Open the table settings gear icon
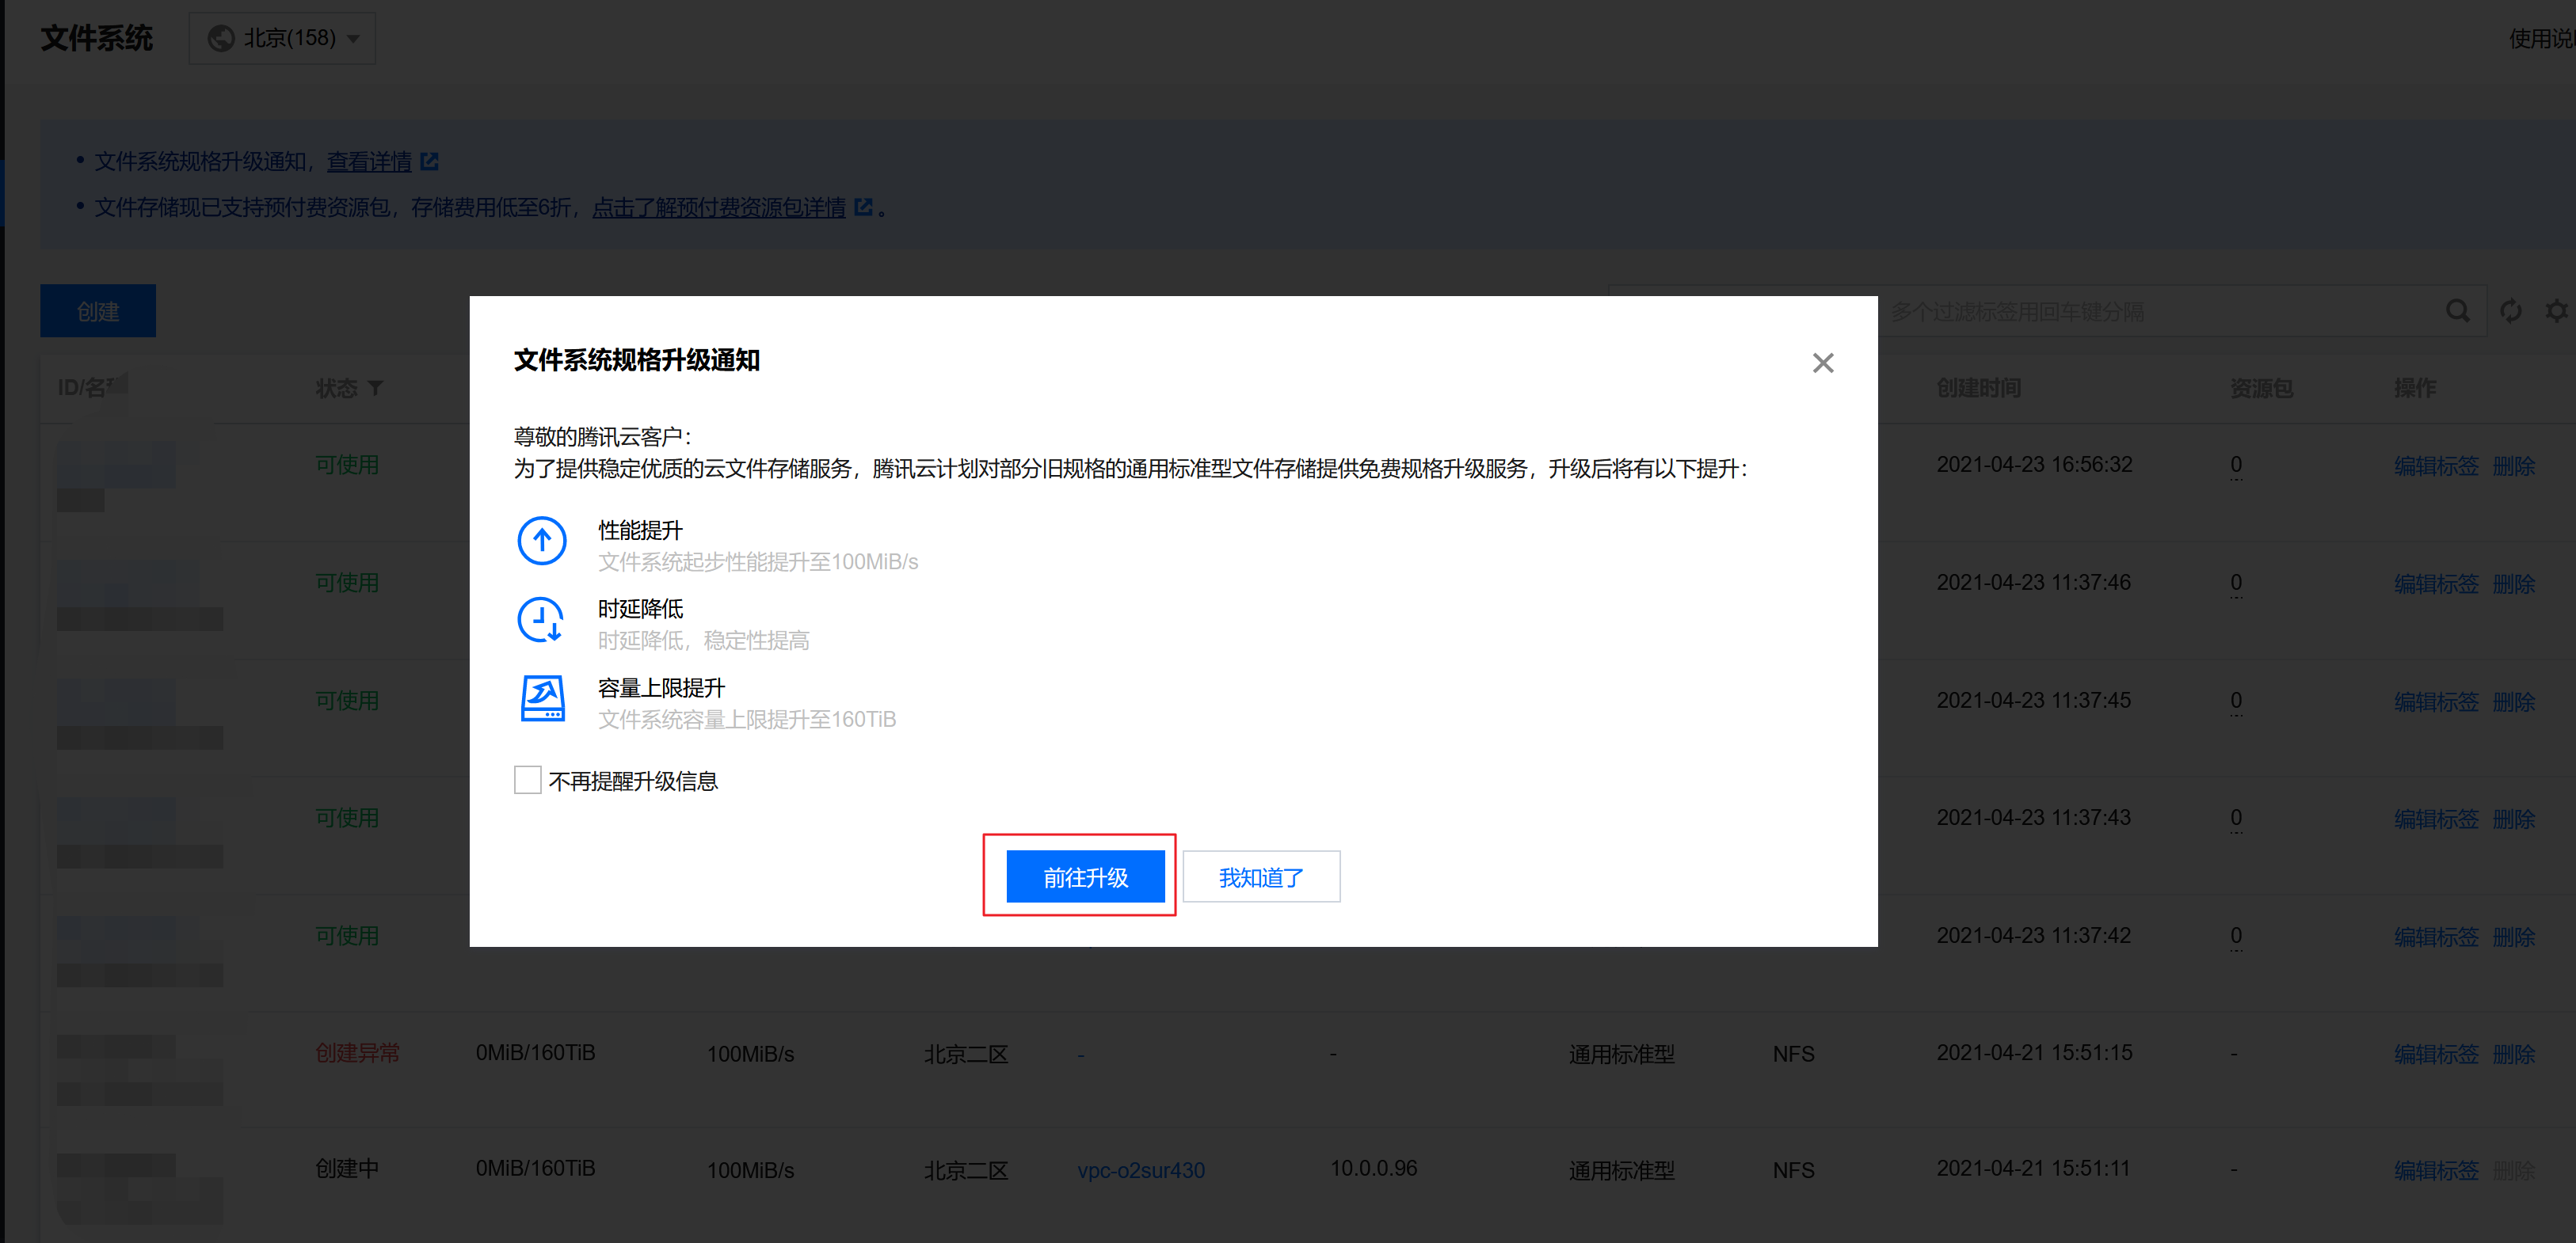 pyautogui.click(x=2556, y=312)
